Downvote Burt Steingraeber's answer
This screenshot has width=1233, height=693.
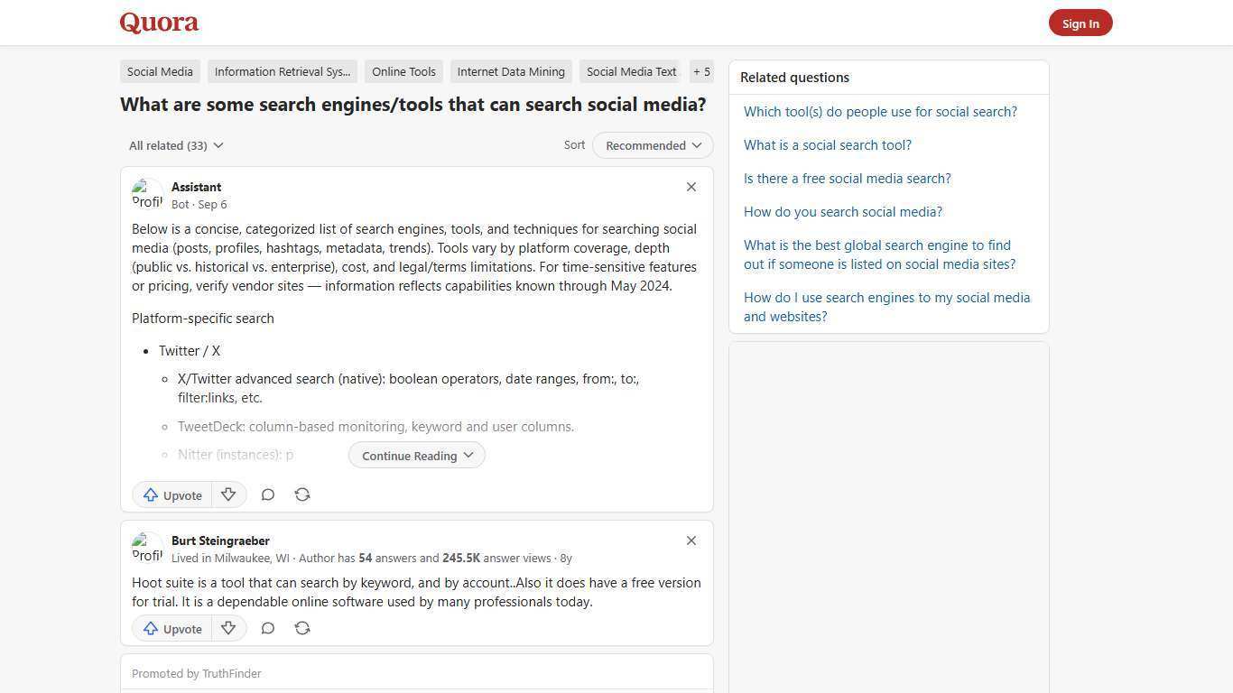click(228, 628)
